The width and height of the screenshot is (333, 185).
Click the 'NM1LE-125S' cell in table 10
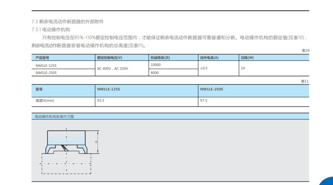[46, 66]
